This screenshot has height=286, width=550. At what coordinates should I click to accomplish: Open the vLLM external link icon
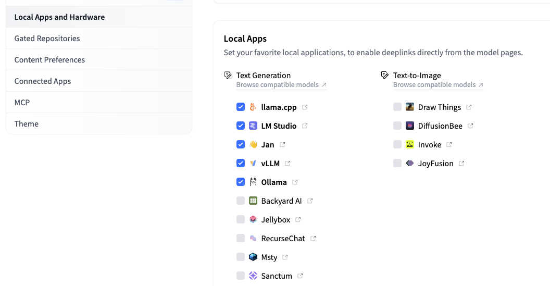[287, 164]
